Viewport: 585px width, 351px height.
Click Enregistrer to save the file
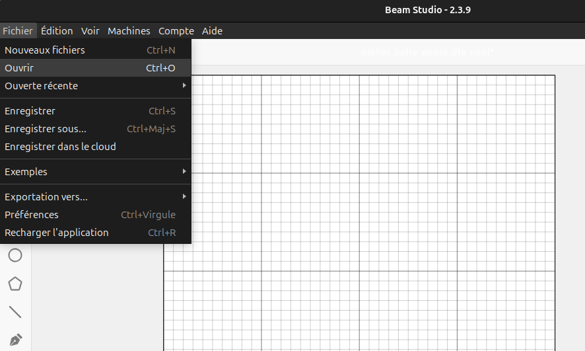pyautogui.click(x=30, y=111)
